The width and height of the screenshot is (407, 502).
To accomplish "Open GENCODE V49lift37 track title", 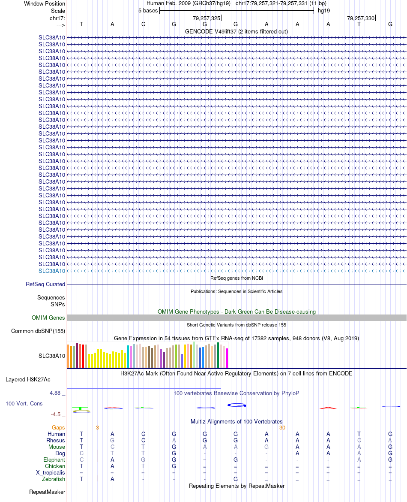I will pyautogui.click(x=236, y=31).
